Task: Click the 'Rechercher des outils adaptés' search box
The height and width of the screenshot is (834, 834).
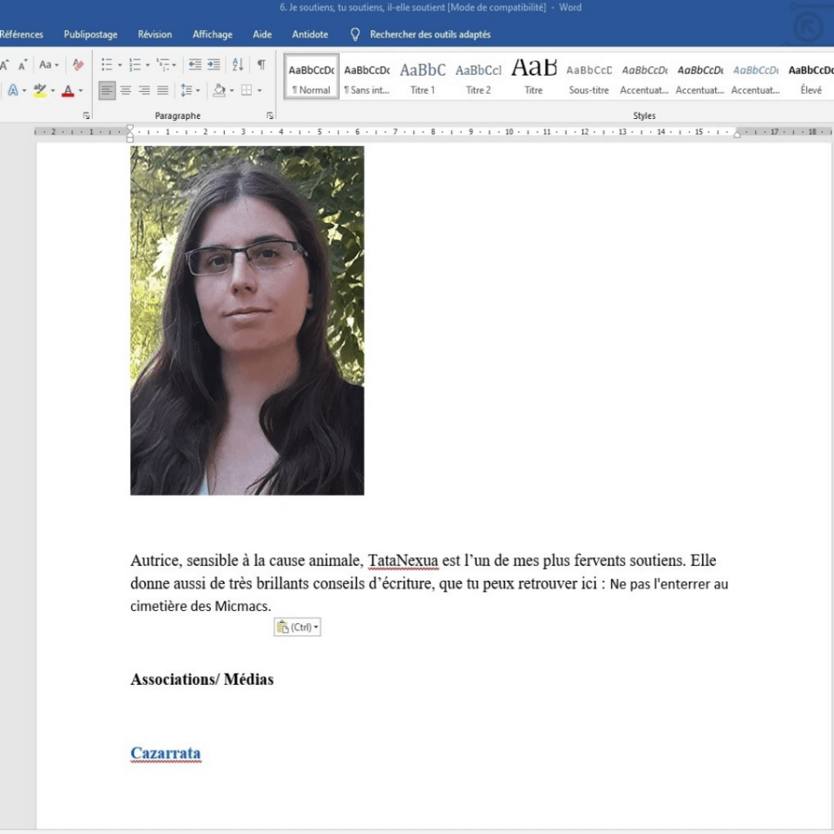Action: click(430, 34)
